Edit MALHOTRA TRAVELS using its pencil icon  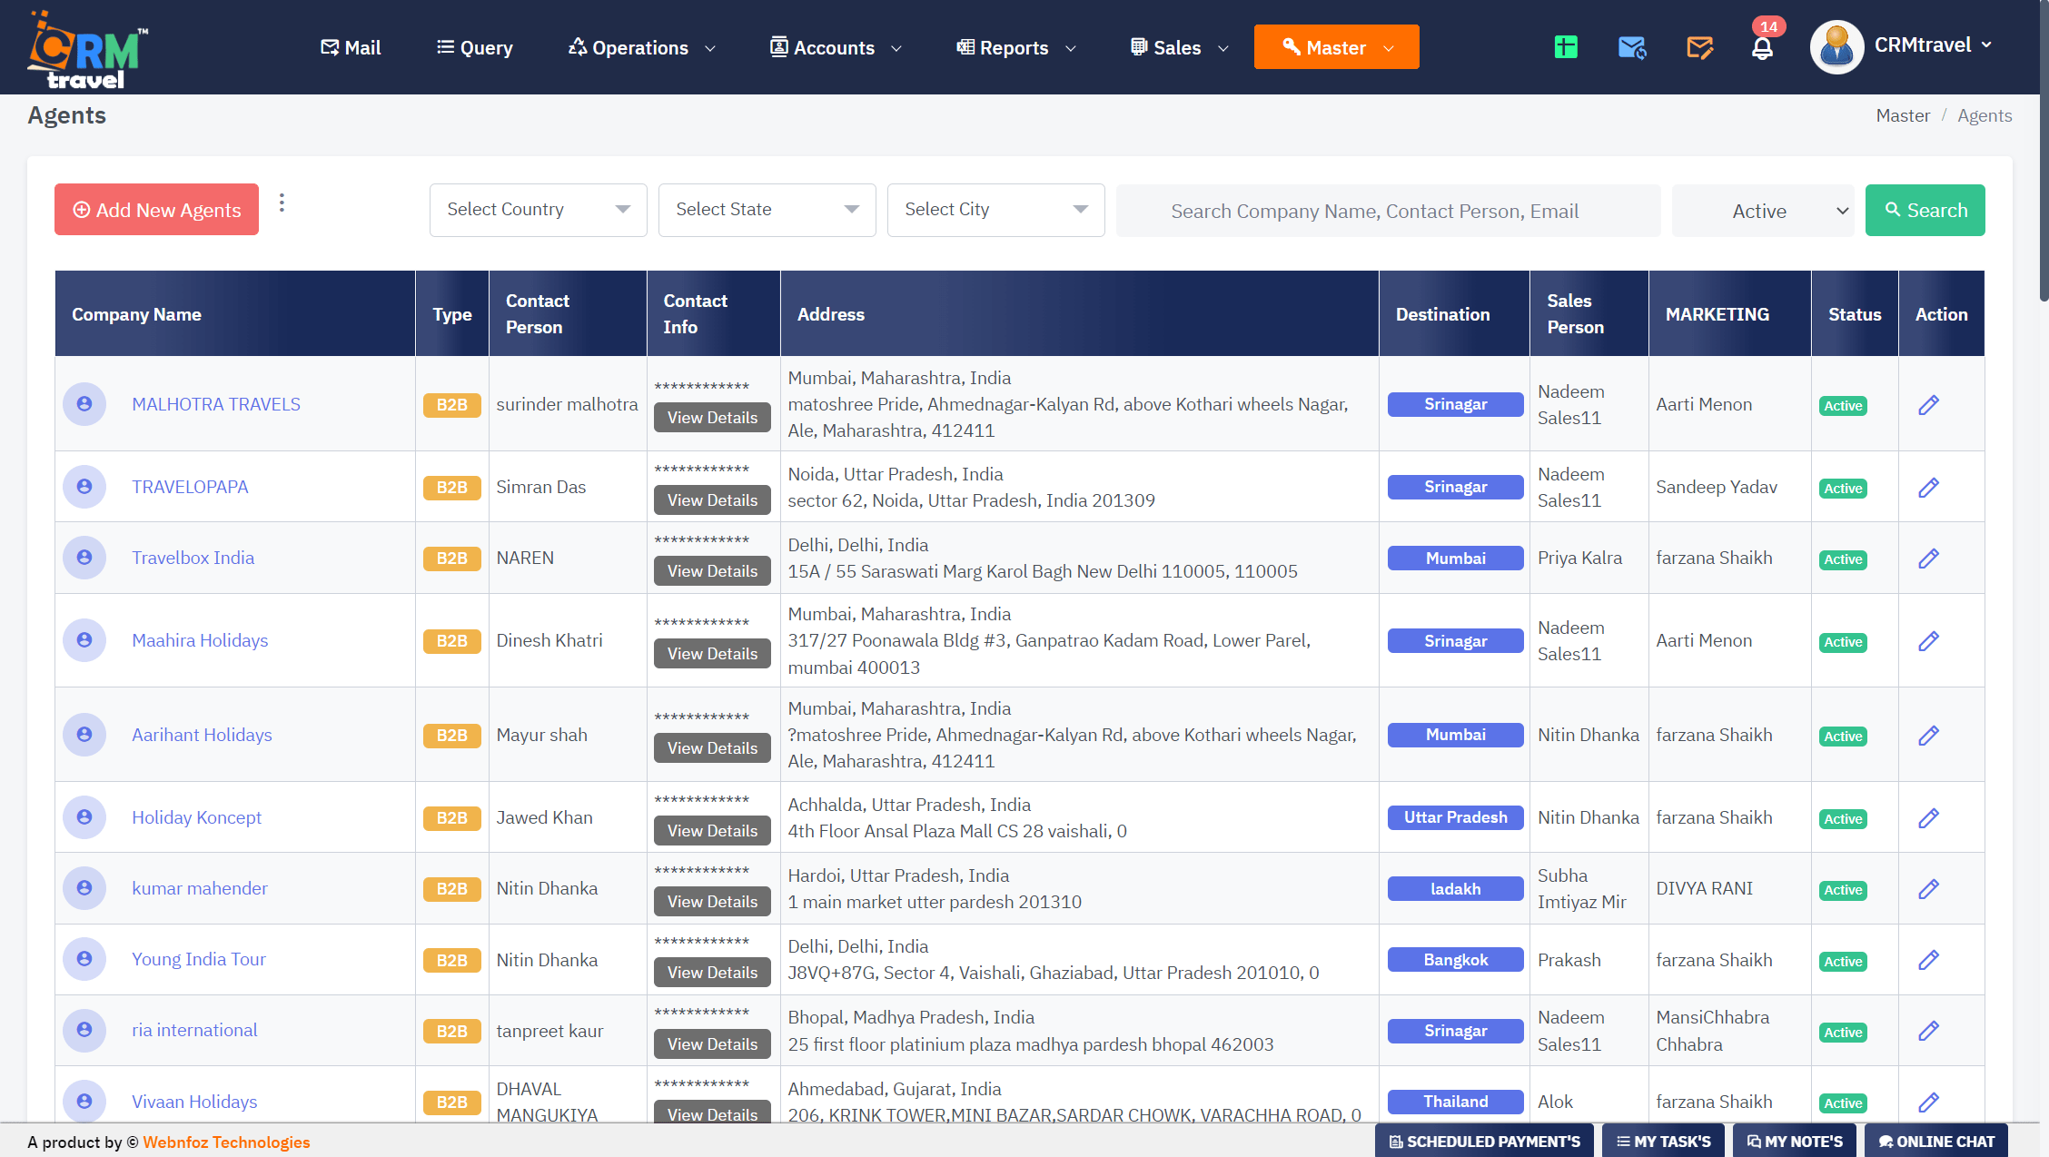click(x=1929, y=404)
